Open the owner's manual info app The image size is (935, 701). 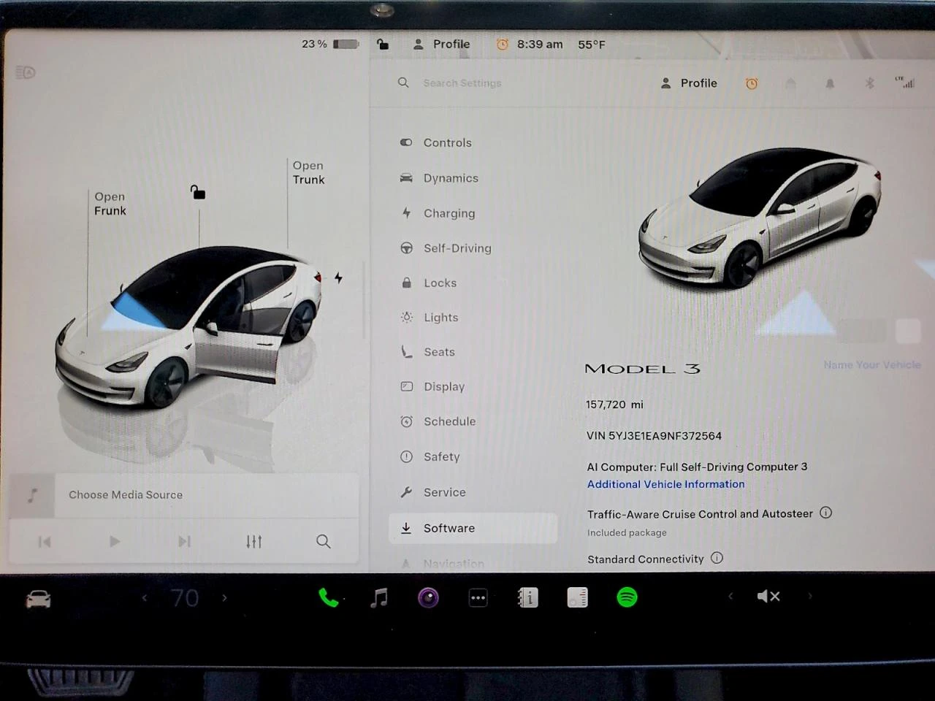[527, 598]
